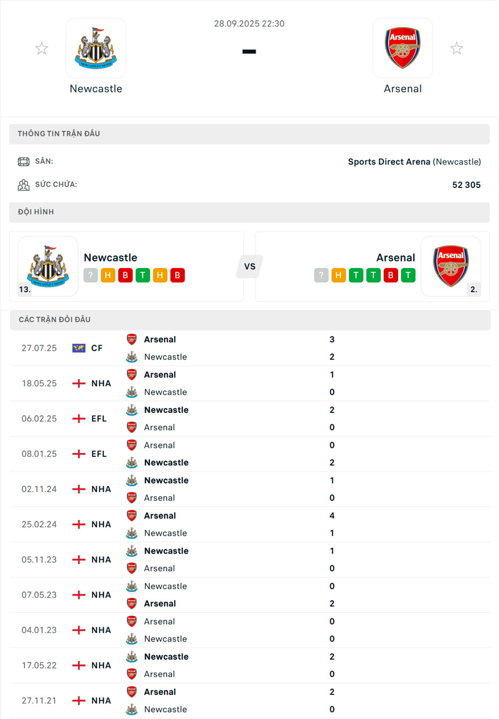Click the England flag beside NHA on 18.05.25
Screen dimensions: 499x719
pos(78,383)
